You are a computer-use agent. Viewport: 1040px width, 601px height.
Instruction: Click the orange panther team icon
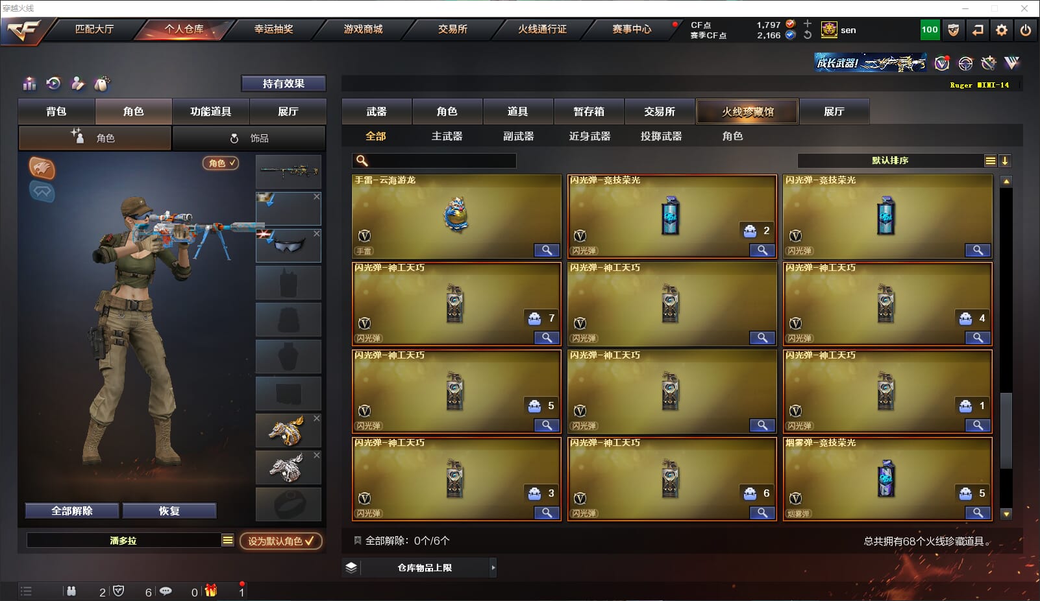tap(42, 168)
